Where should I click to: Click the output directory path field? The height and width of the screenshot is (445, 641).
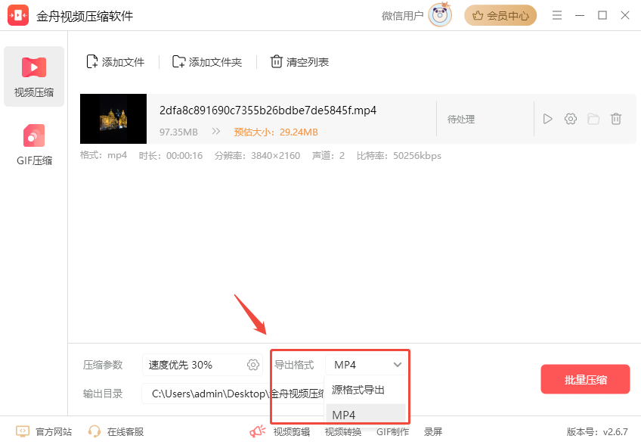point(233,394)
